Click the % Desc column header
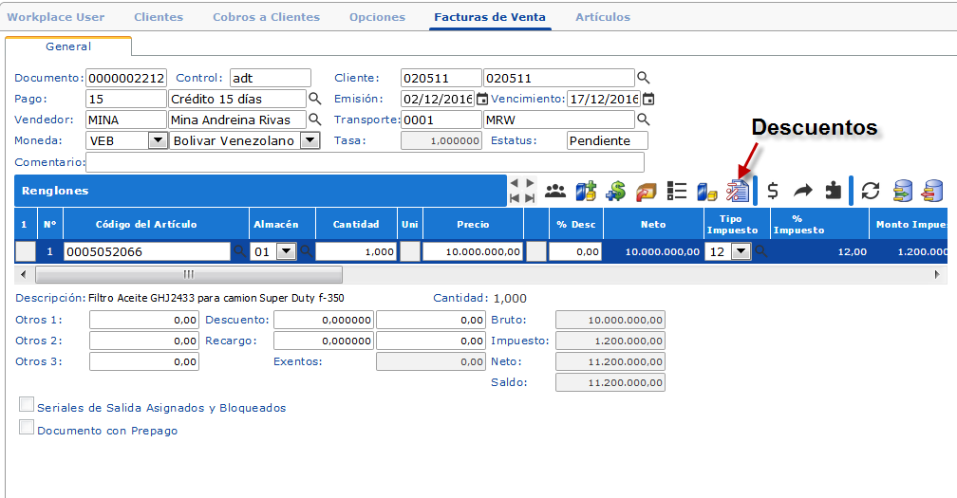Image resolution: width=957 pixels, height=498 pixels. click(576, 224)
